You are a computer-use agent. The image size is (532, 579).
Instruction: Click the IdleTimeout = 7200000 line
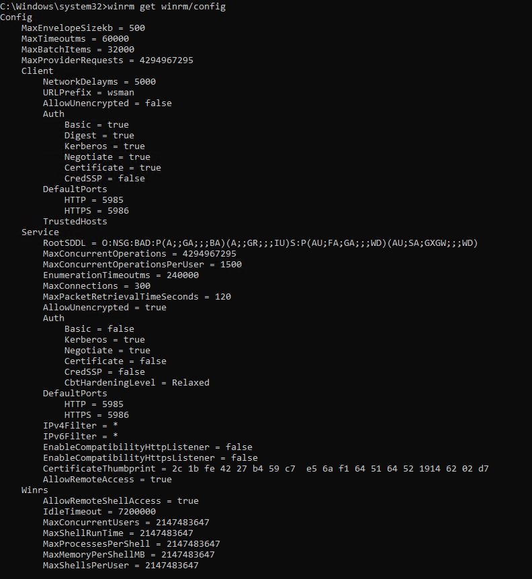point(99,511)
